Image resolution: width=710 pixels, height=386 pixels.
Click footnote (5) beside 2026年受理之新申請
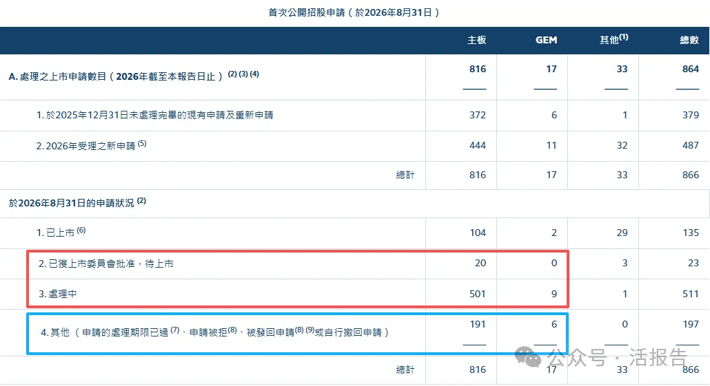(x=142, y=143)
